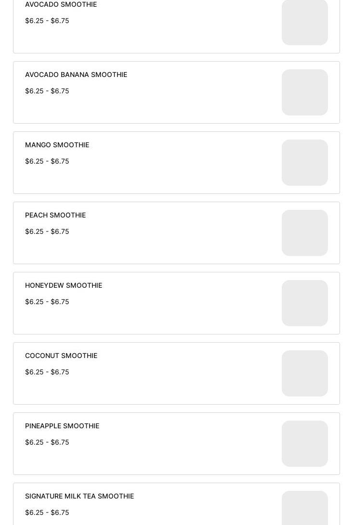The height and width of the screenshot is (525, 353).
Task: Click the Mango Smoothie image placeholder
Action: point(304,163)
